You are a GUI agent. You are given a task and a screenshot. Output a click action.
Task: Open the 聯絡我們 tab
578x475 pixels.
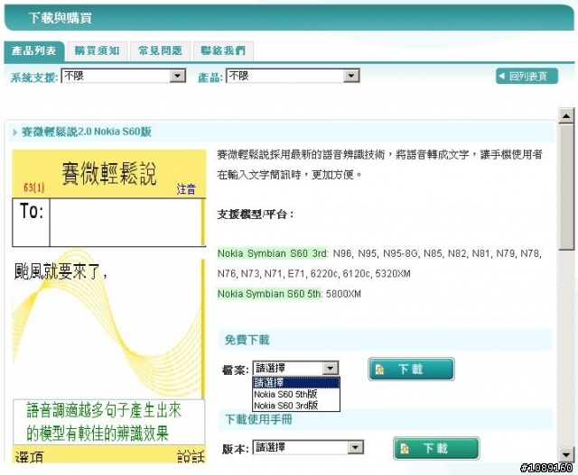(x=223, y=50)
